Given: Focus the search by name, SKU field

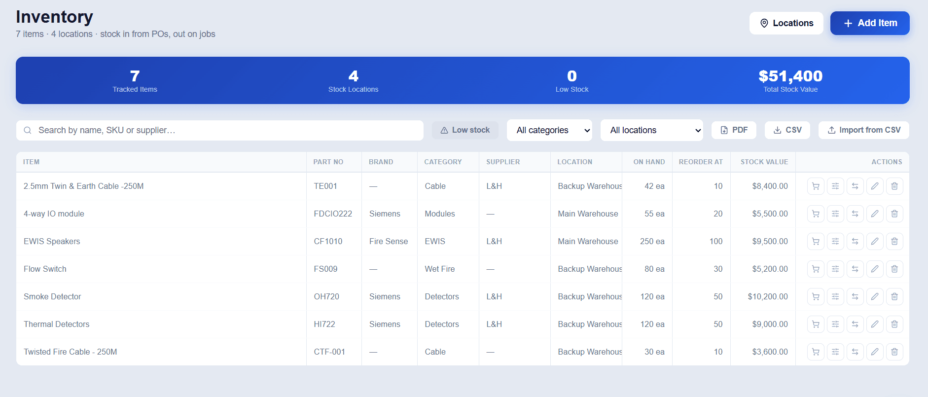Looking at the screenshot, I should click(220, 130).
